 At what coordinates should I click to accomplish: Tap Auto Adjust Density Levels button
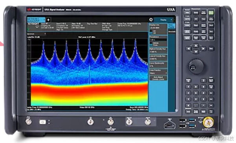[x=158, y=78]
